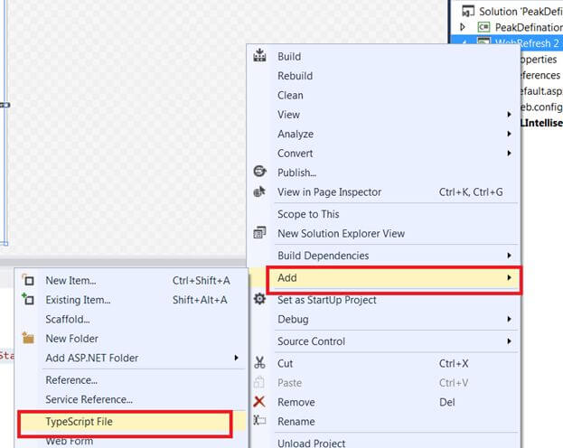Select Existing Item... in Add submenu
Viewport: 563px width, 448px height.
pos(131,300)
